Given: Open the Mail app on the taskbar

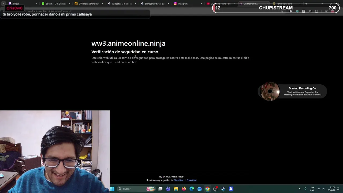Looking at the screenshot, I should [x=199, y=189].
